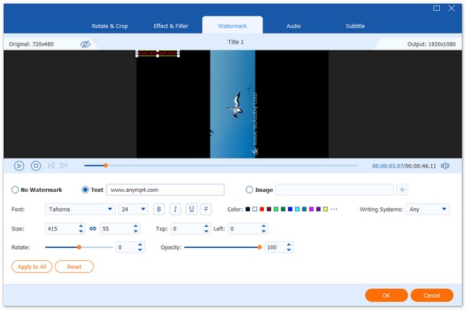The height and width of the screenshot is (310, 466).
Task: Open the font size 24 dropdown
Action: pos(133,209)
